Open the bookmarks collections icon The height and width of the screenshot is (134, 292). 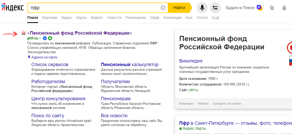tap(272, 8)
